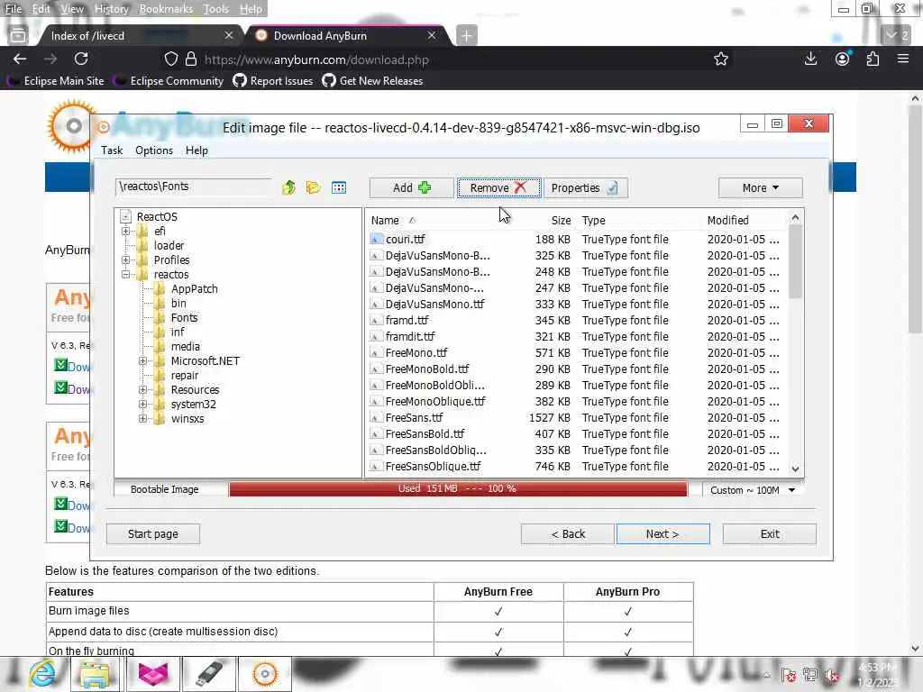
Task: Expand the Microsoft.NET folder node
Action: click(142, 360)
